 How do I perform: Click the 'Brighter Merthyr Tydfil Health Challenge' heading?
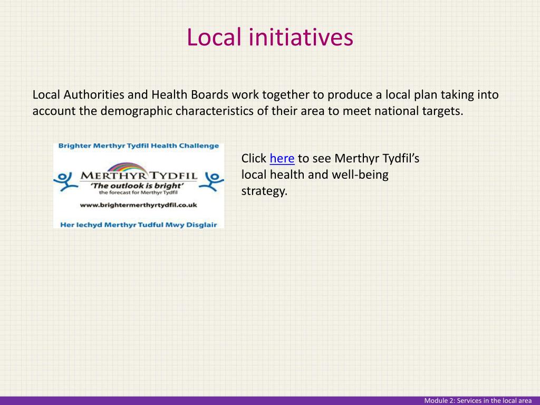click(139, 146)
